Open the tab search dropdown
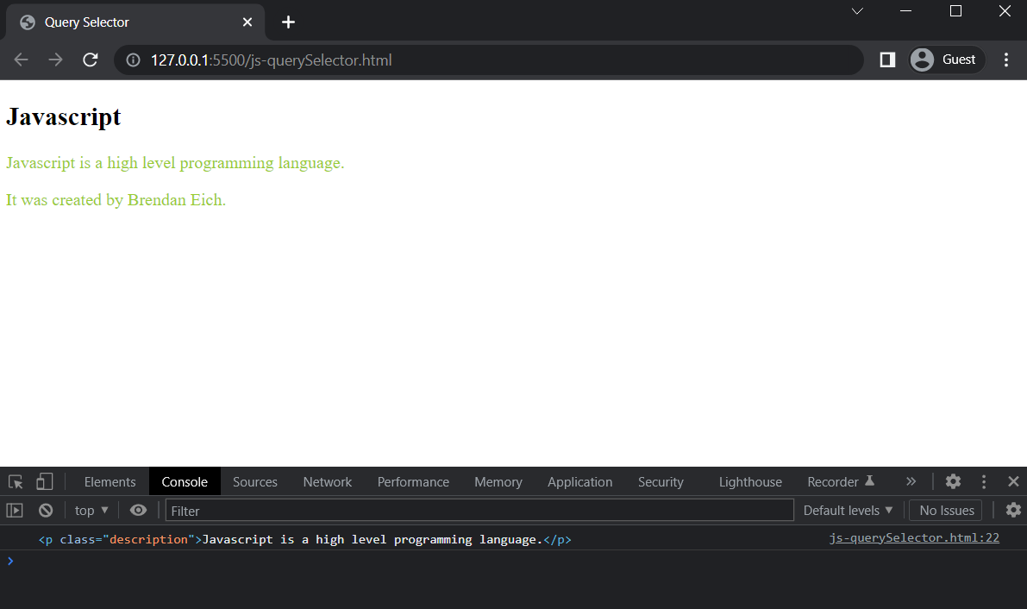Image resolution: width=1027 pixels, height=609 pixels. [x=857, y=11]
